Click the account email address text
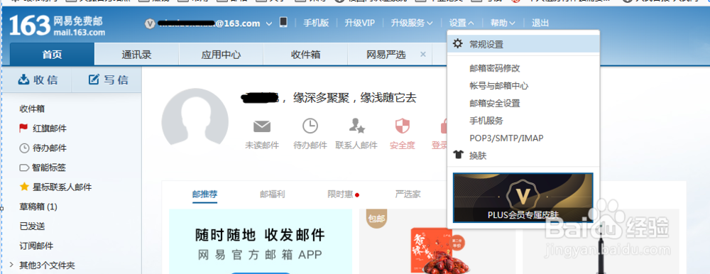710x274 pixels. 209,23
